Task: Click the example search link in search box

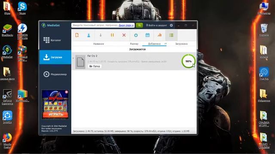Action: tap(126, 25)
